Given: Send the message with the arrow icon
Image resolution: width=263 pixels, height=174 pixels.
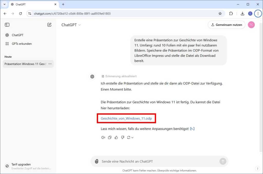Looking at the screenshot, I should pyautogui.click(x=223, y=161).
